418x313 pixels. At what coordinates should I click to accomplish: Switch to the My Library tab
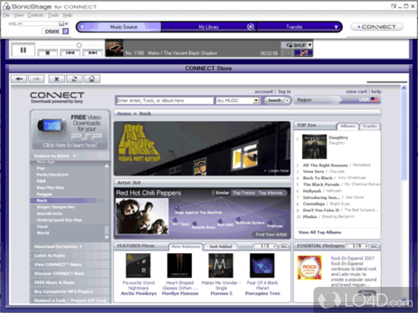click(x=208, y=27)
